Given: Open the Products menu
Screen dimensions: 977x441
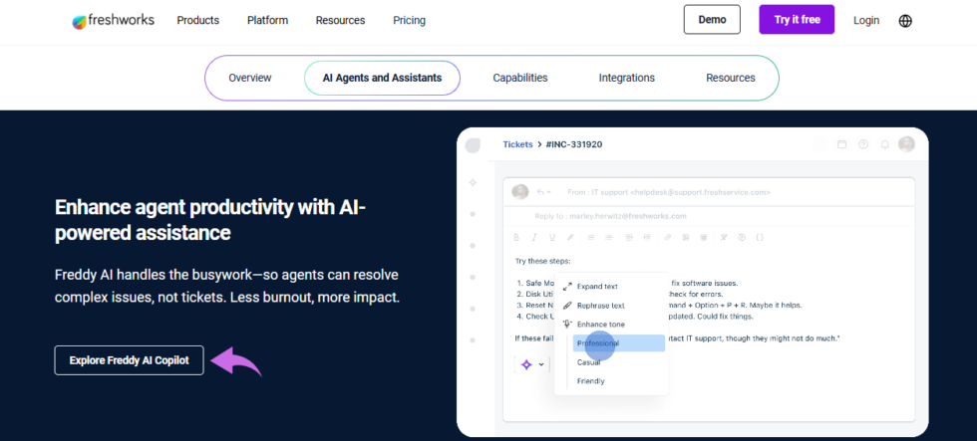Looking at the screenshot, I should pos(198,21).
